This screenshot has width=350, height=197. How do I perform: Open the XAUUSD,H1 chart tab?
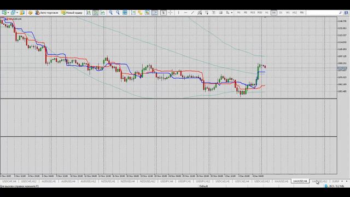(x=282, y=181)
